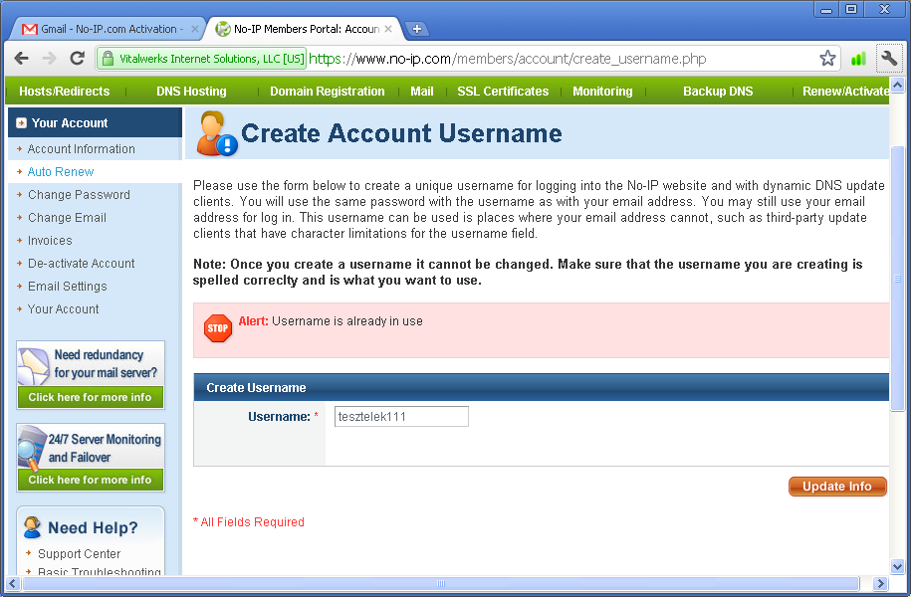Reload the page with the refresh icon
The width and height of the screenshot is (911, 597).
(x=78, y=58)
